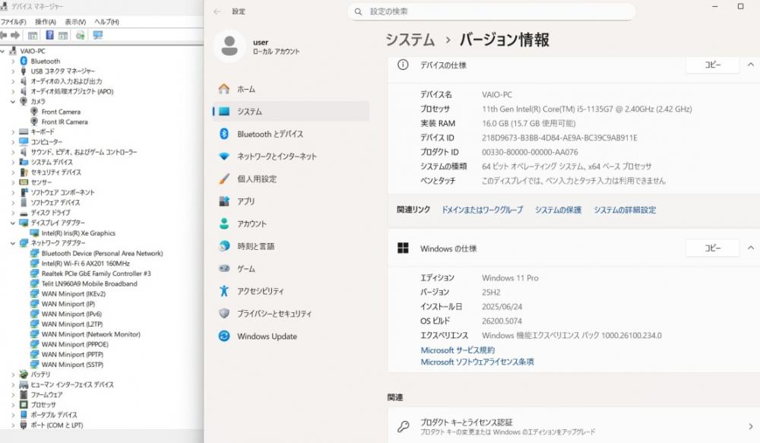Open アプリ settings
This screenshot has height=443, width=760.
[291, 201]
